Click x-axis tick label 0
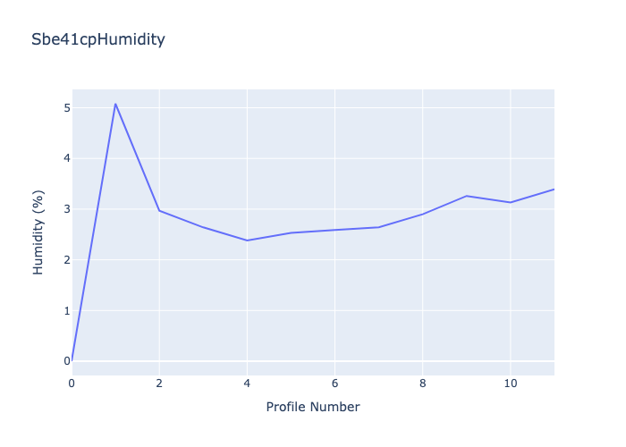The image size is (626, 447). pos(72,384)
